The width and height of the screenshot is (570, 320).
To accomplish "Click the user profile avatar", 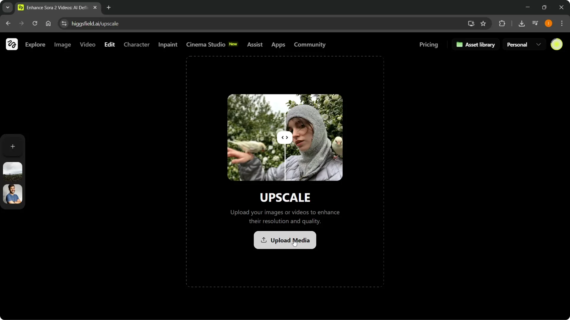I will pyautogui.click(x=557, y=44).
